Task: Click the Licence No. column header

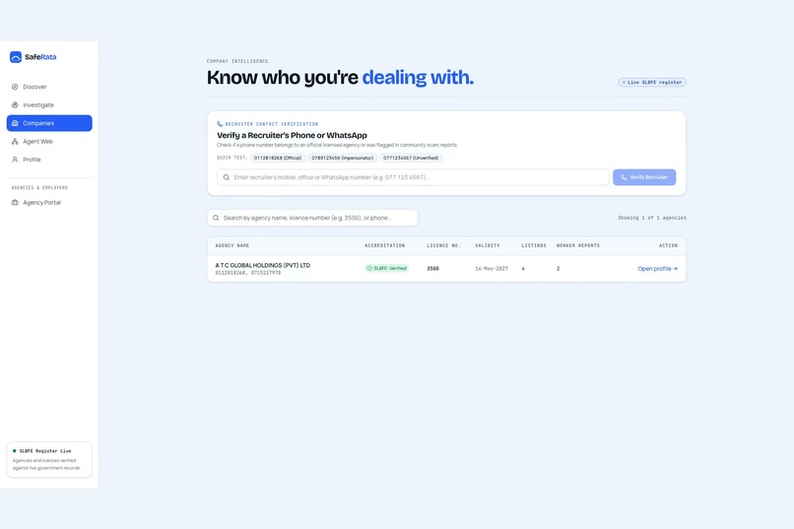Action: 443,245
